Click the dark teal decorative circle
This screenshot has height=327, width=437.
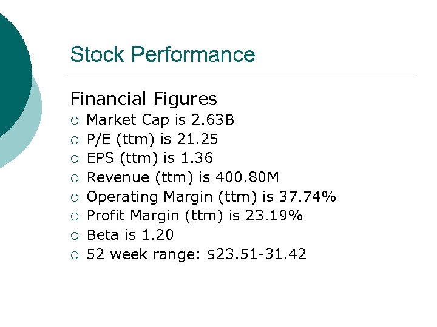click(12, 67)
